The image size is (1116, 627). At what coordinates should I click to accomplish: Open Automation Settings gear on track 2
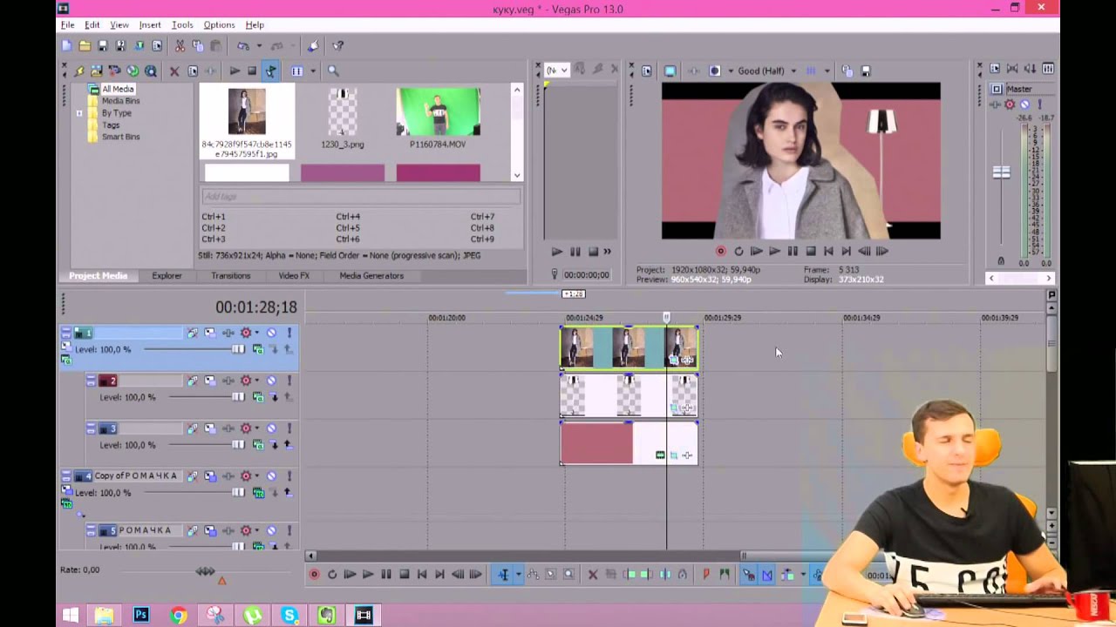point(246,381)
